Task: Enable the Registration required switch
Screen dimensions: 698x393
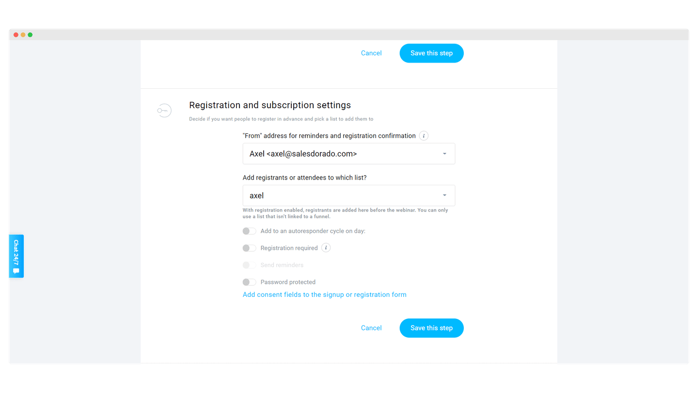Action: [249, 248]
